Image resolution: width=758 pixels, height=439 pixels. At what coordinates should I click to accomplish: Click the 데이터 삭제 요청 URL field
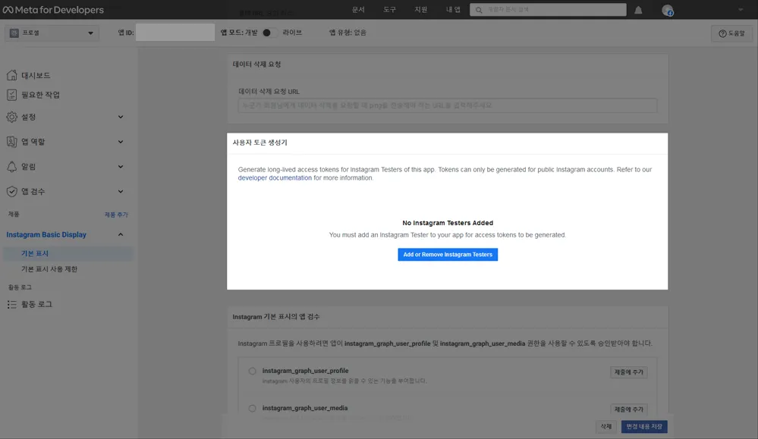pyautogui.click(x=448, y=105)
